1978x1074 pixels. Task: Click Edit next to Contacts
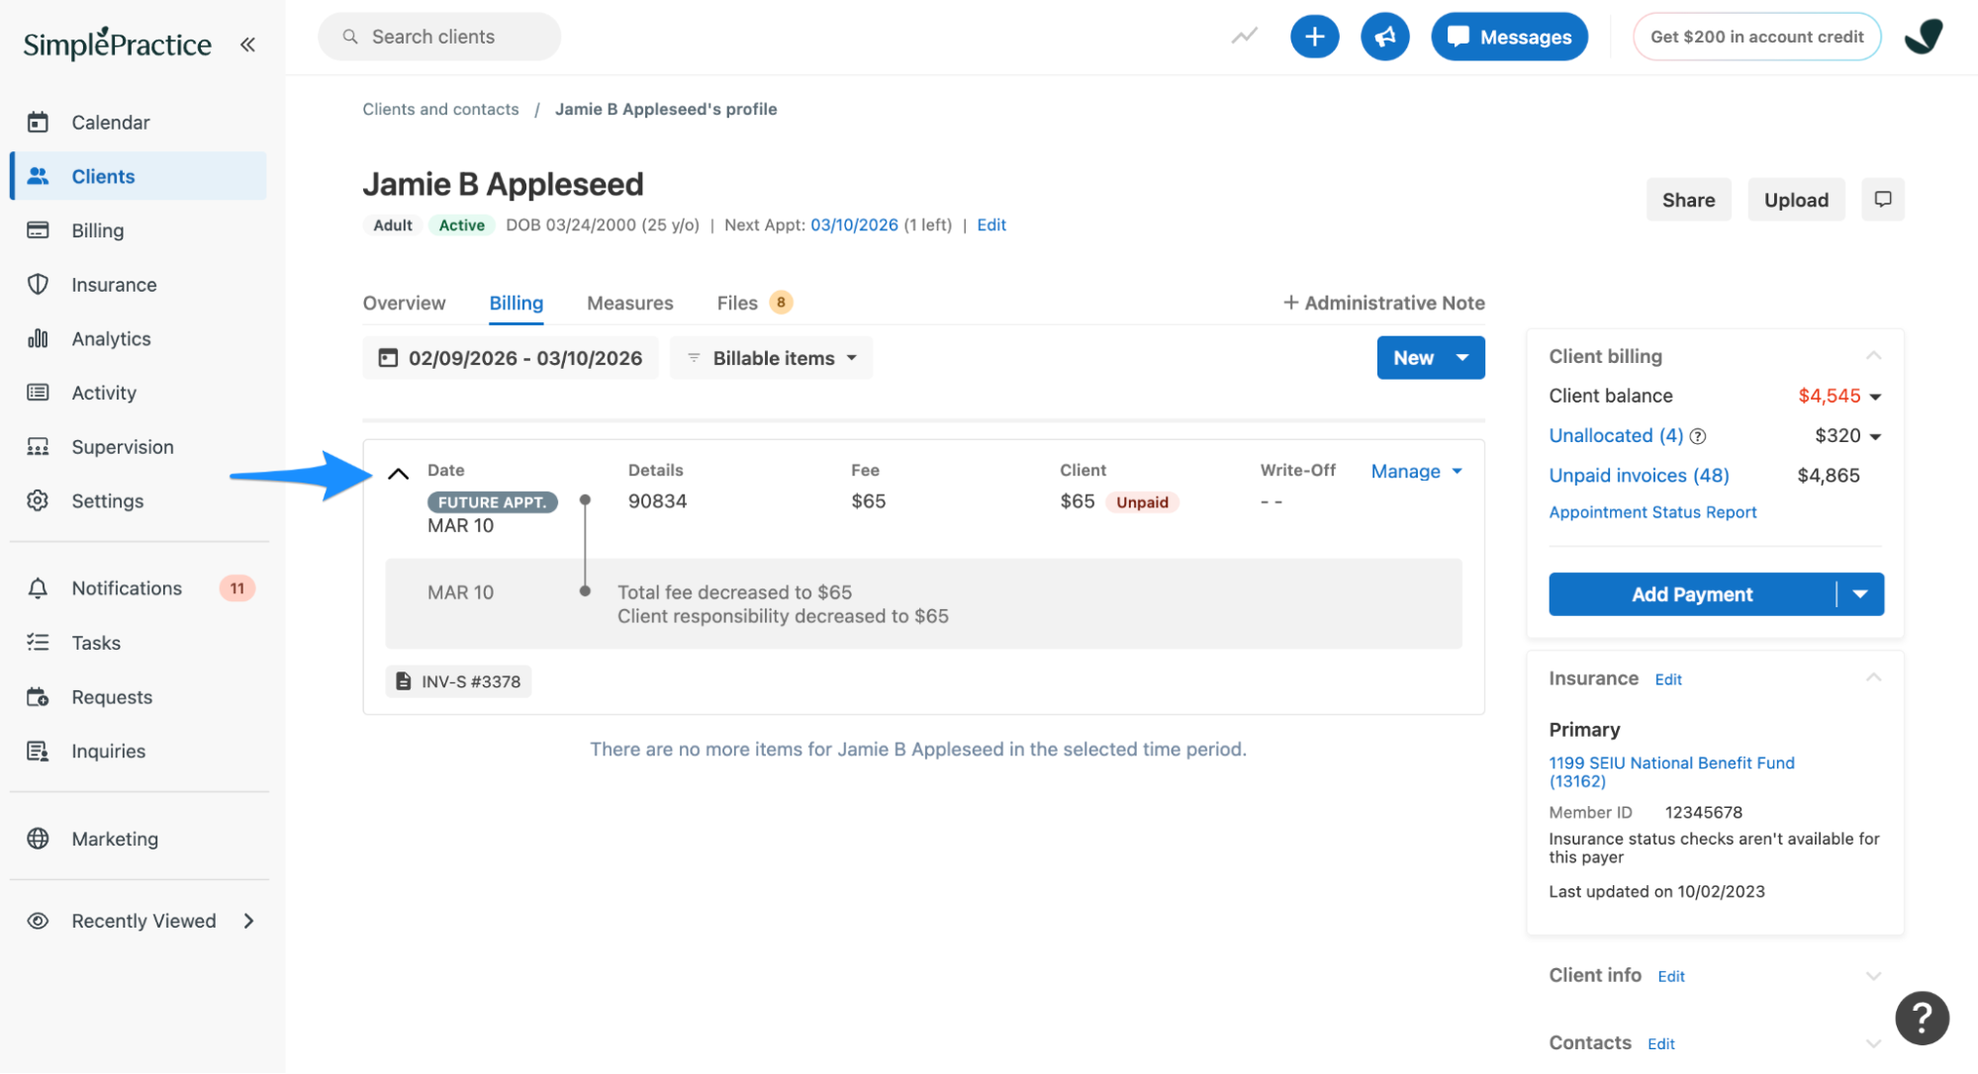pos(1661,1043)
